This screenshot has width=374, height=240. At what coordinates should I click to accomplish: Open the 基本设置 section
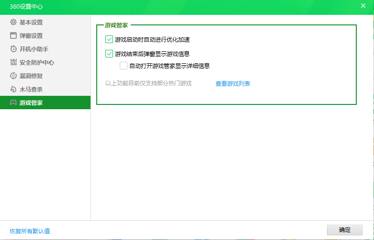[45, 22]
